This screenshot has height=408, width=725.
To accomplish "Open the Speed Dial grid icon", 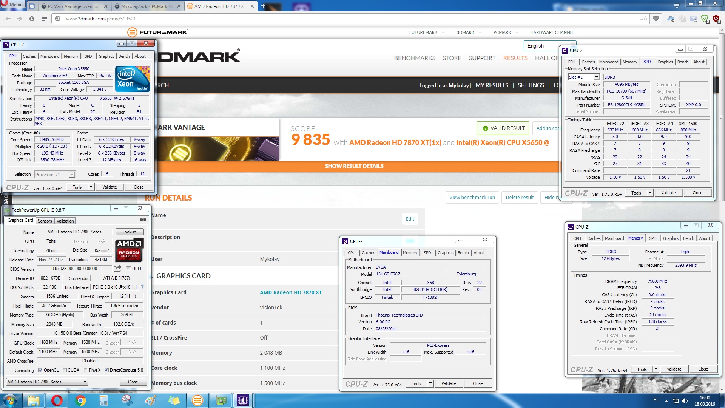I will (44, 19).
